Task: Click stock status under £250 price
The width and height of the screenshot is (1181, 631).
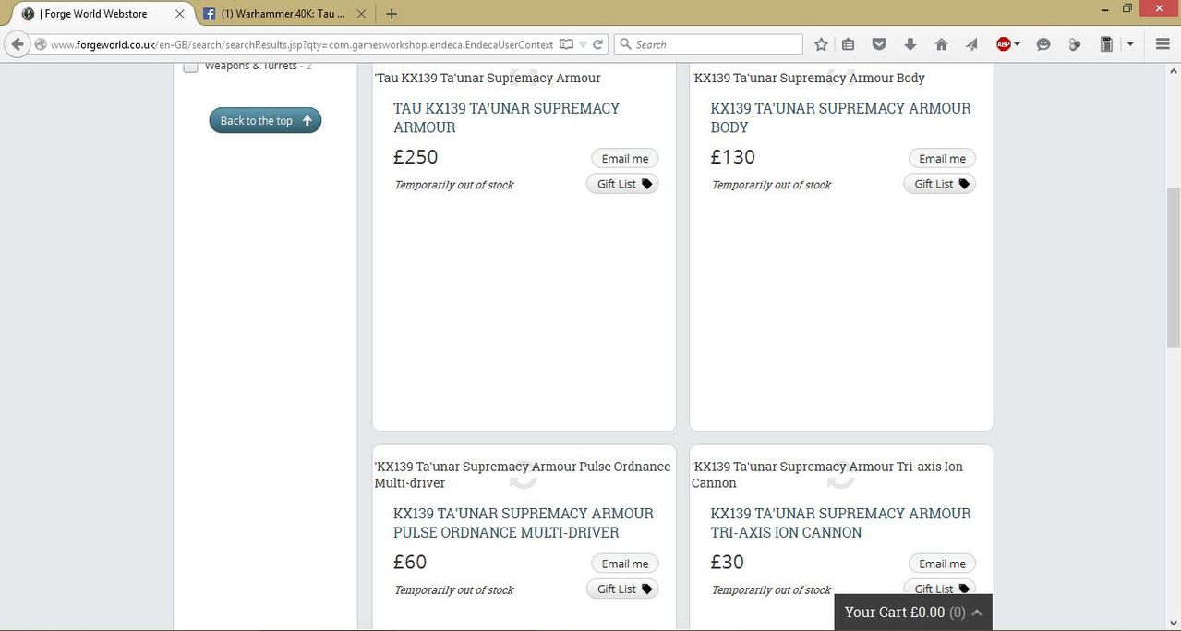Action: pyautogui.click(x=453, y=185)
